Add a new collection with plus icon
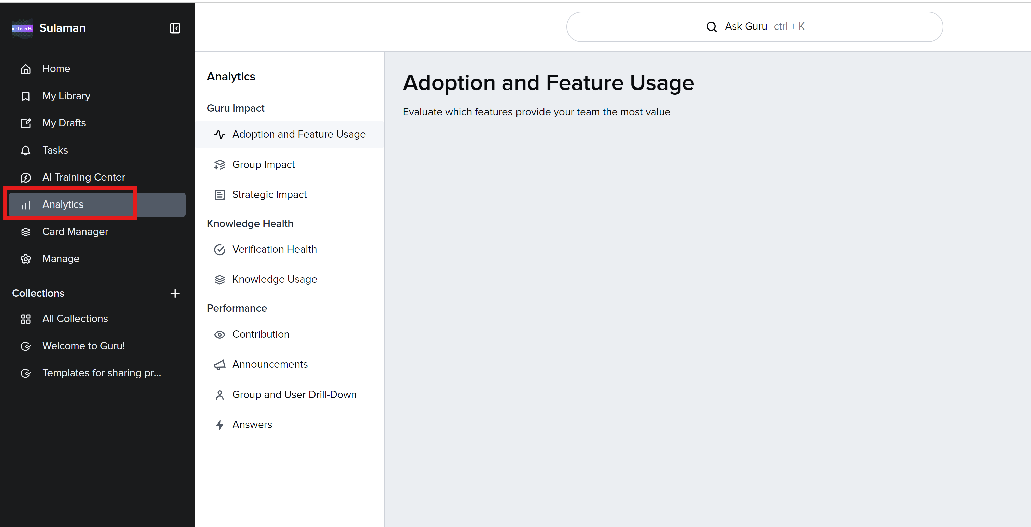The width and height of the screenshot is (1031, 527). pos(175,293)
